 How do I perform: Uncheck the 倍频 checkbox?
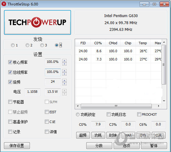(x=10, y=82)
